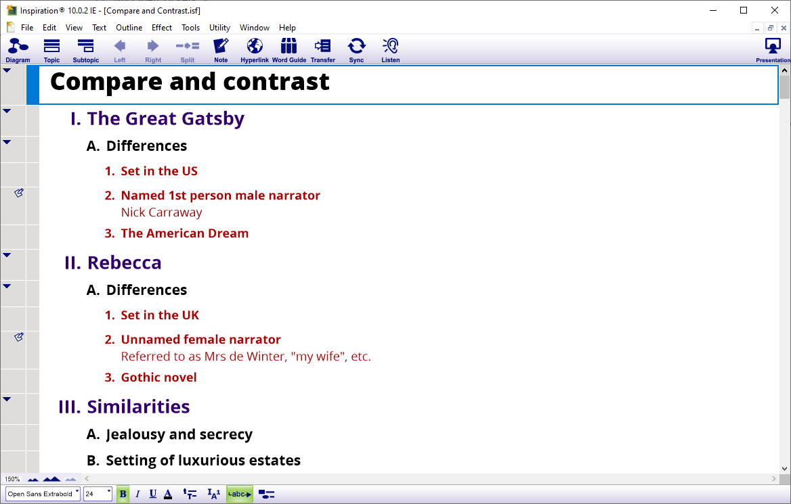Select the Set in the US item

pos(159,171)
